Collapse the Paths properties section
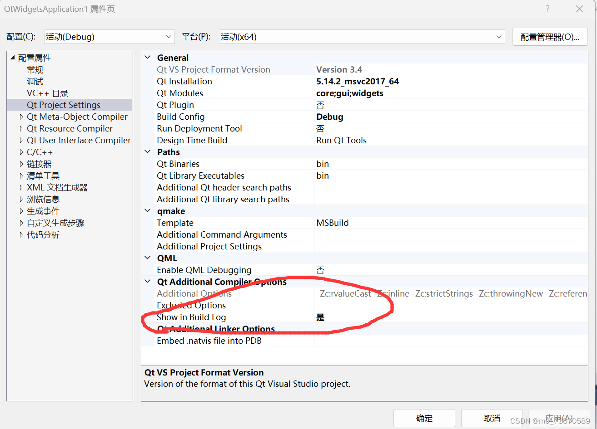The width and height of the screenshot is (597, 429). click(147, 152)
